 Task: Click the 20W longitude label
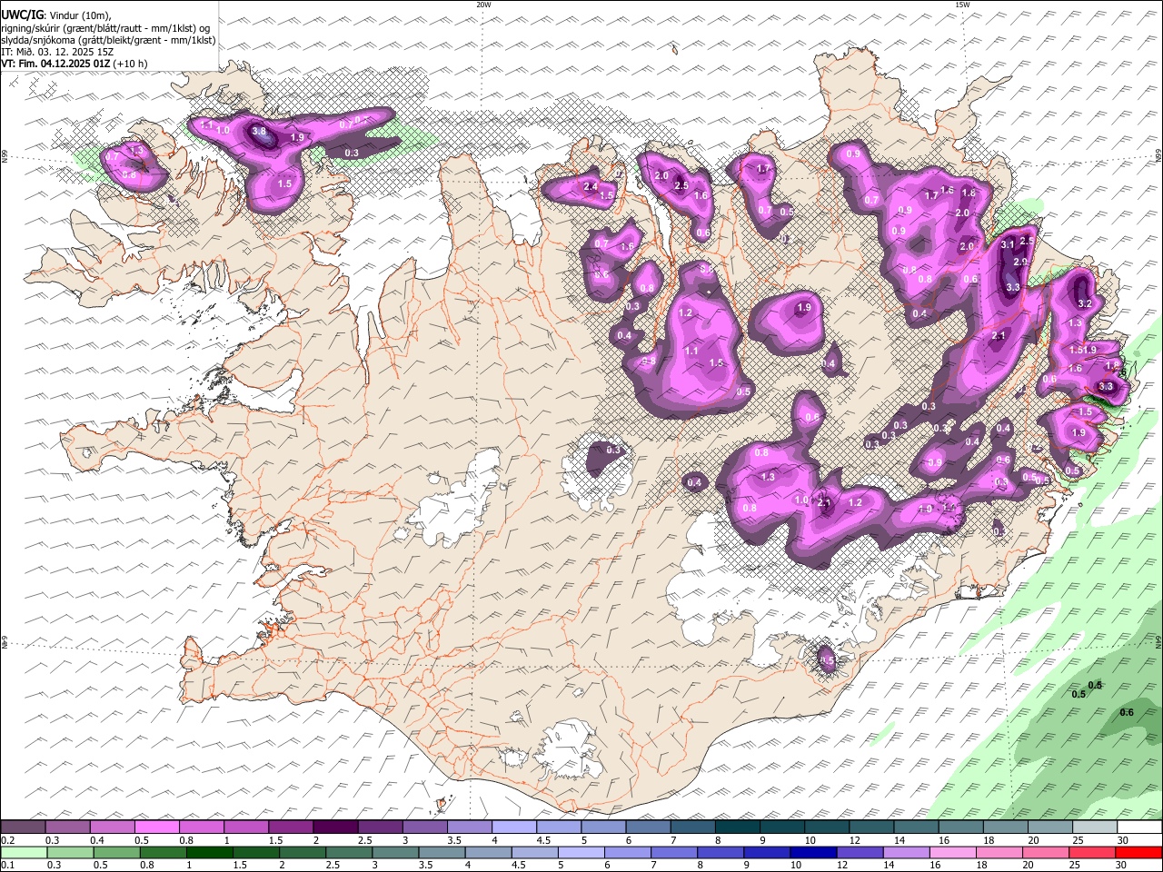483,5
